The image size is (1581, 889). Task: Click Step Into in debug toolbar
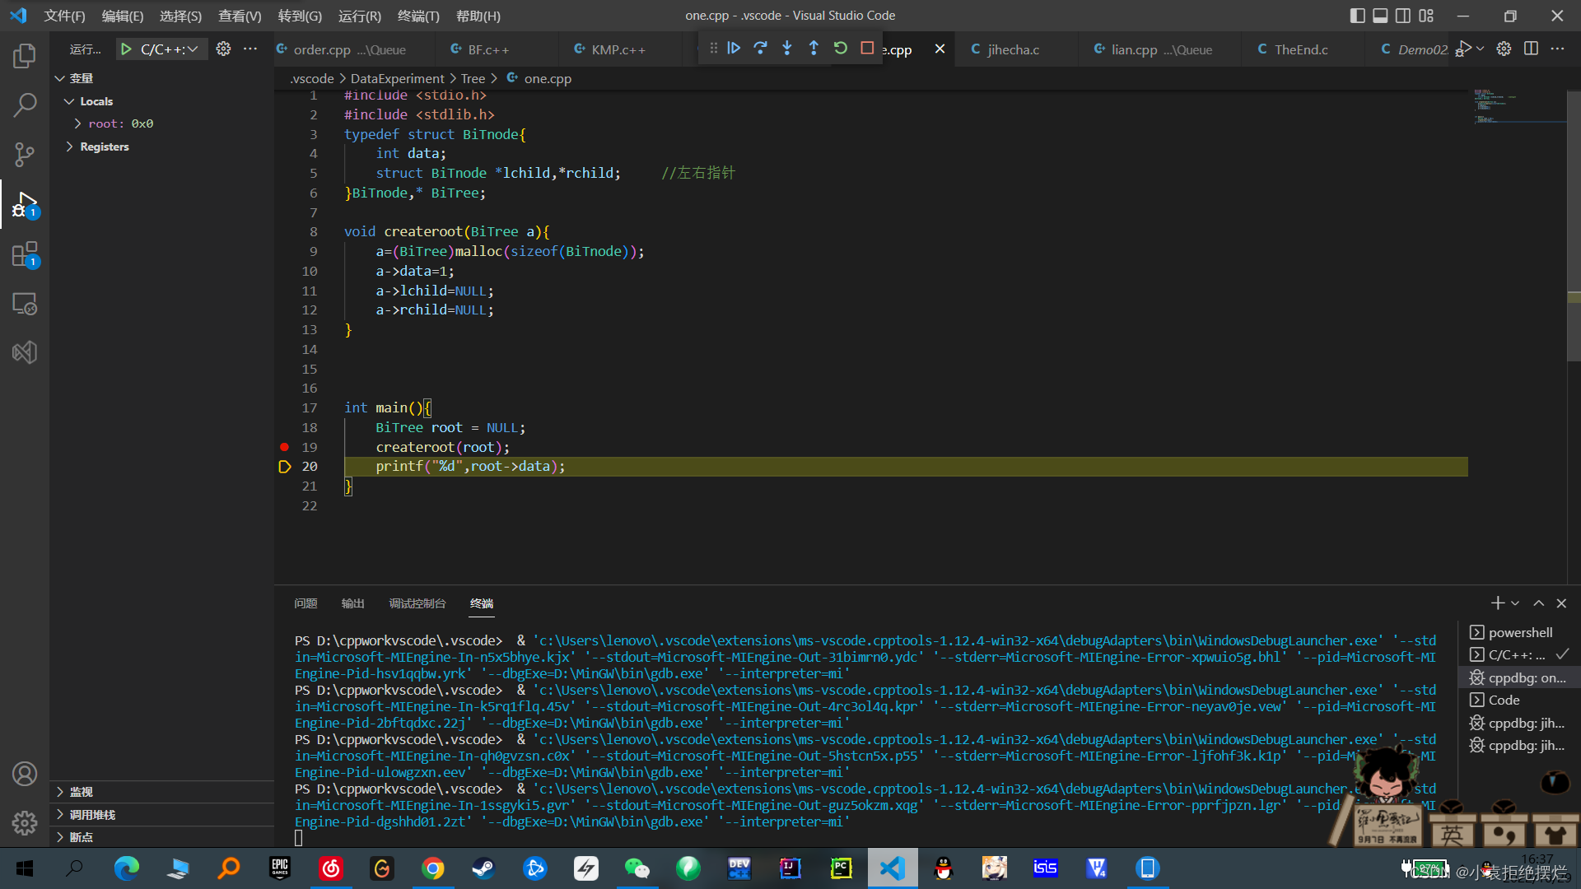(787, 49)
